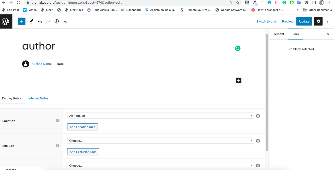Click Switch to draft

267,21
